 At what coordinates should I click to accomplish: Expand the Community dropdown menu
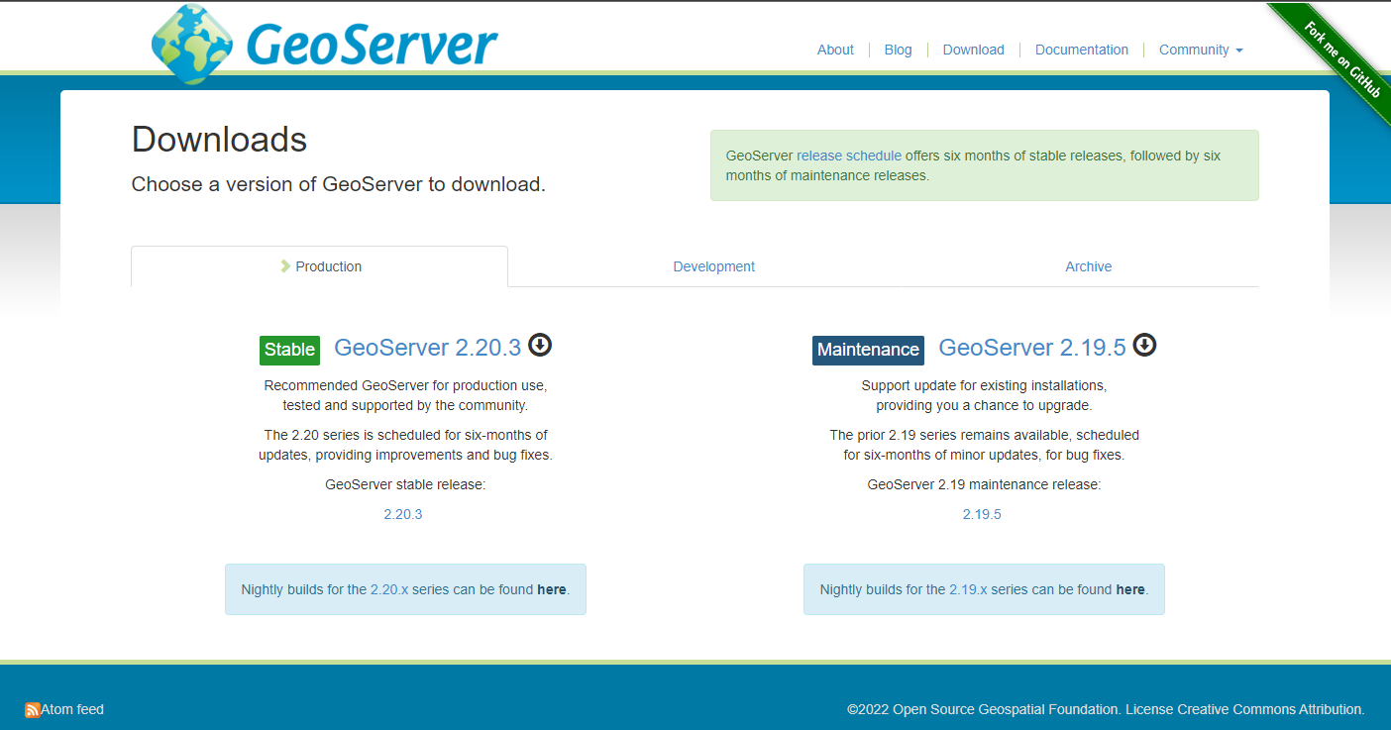point(1200,50)
